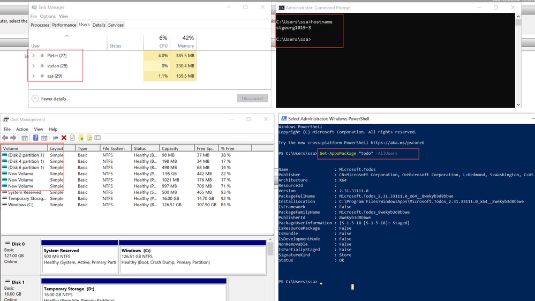Click the properties checkmark document icon
Screen dimensions: 535x301
tap(72, 138)
